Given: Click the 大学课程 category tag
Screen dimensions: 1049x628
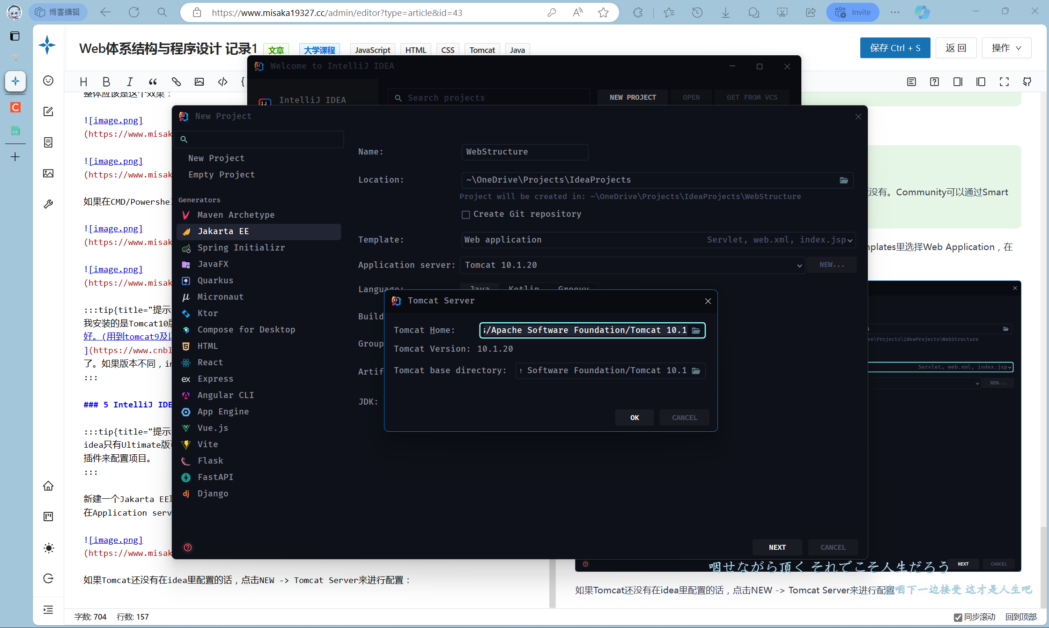Looking at the screenshot, I should tap(319, 50).
